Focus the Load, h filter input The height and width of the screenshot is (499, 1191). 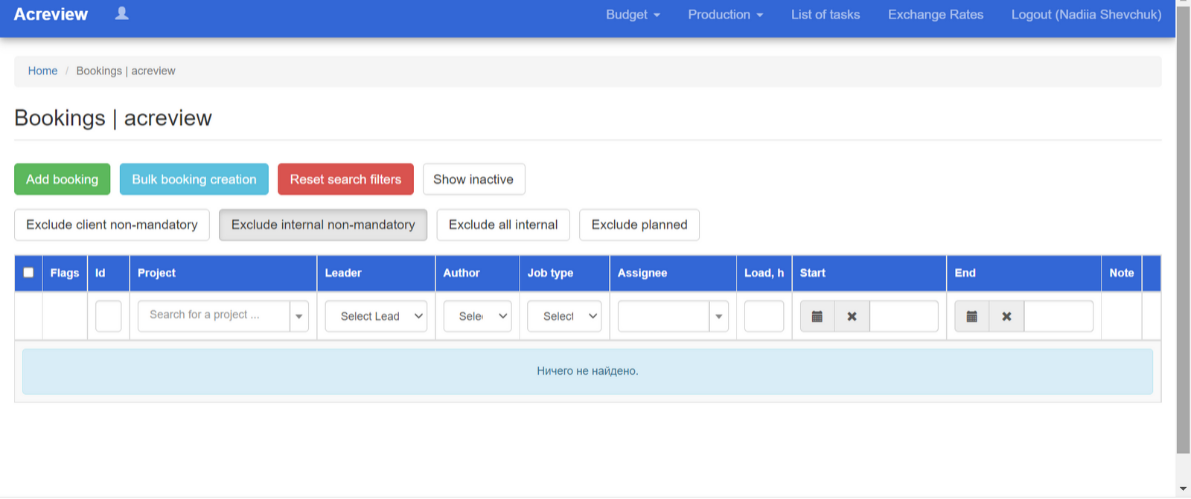click(764, 316)
